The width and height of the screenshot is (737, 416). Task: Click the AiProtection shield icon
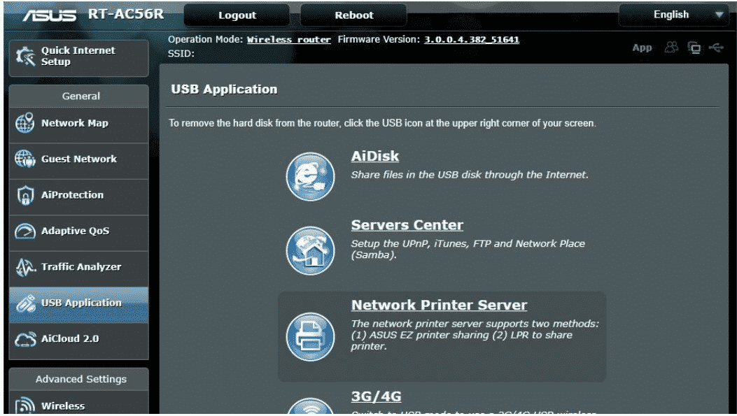[25, 195]
